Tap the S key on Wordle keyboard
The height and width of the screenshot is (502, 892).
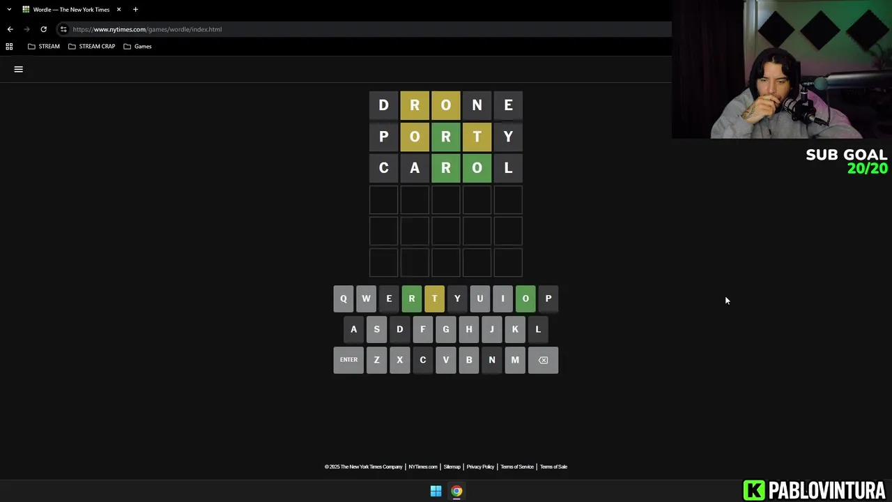(376, 329)
